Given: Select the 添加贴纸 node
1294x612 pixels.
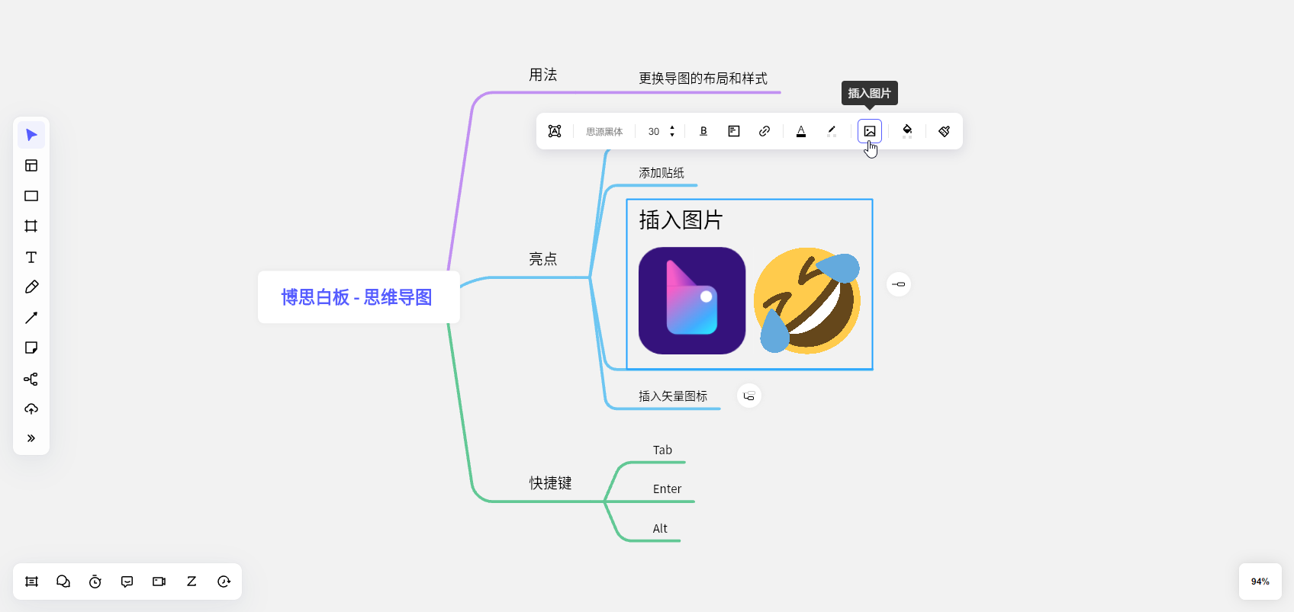Looking at the screenshot, I should 661,173.
